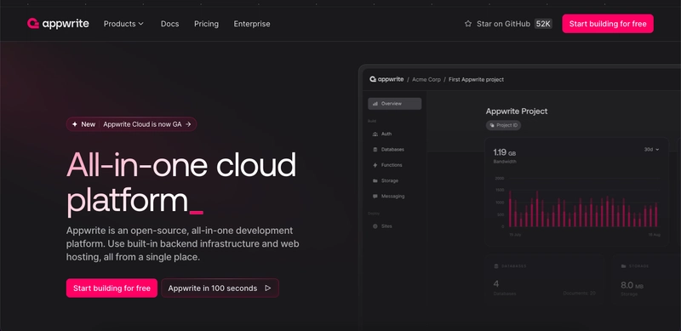Screen dimensions: 681x331
Task: Click the 52K star count badge
Action: point(543,24)
